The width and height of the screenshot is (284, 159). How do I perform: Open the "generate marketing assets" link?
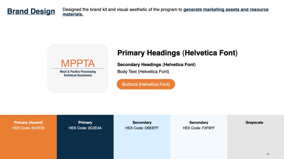pos(226,9)
